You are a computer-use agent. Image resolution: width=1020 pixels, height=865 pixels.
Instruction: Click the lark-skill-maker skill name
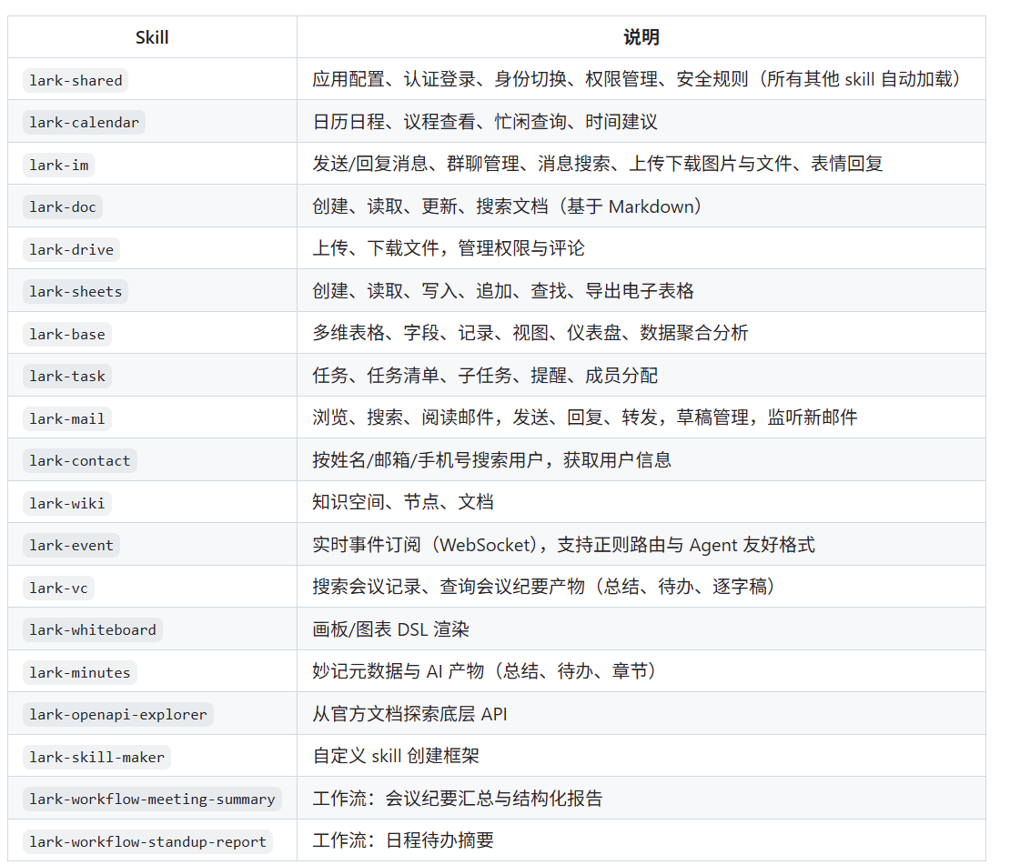[x=96, y=757]
